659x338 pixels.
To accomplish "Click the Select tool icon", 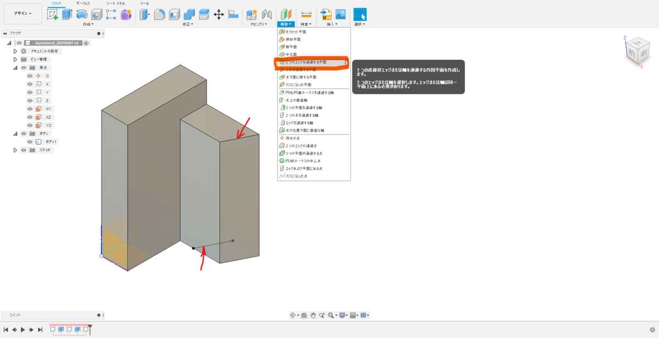I will (360, 15).
